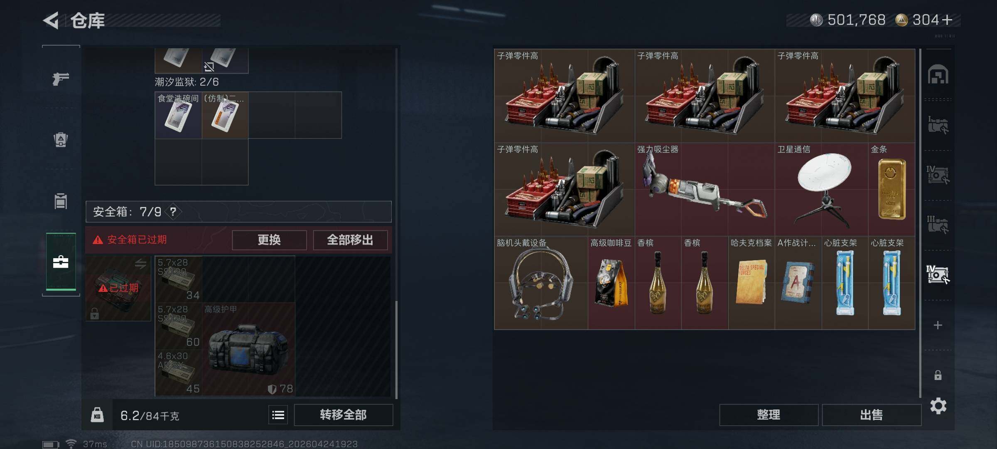Open the main warehouse tab icon at top right
This screenshot has height=449, width=997.
point(938,74)
